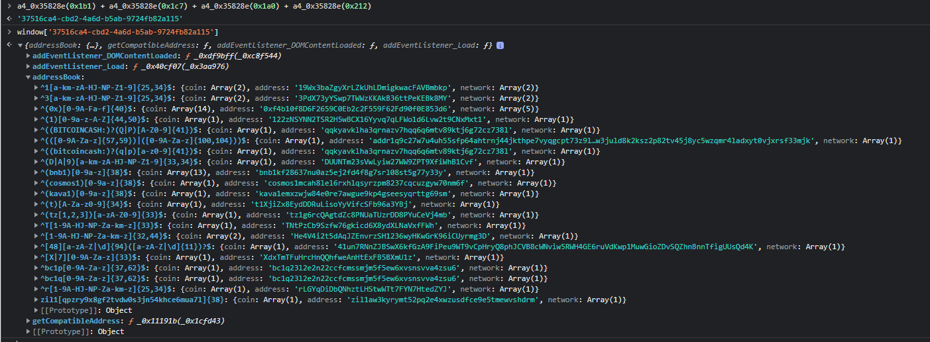Viewport: 930px width, 342px height.
Task: Click the qqkyavklha3 address in BITCOINCASH uppercase row
Action: coord(417,130)
